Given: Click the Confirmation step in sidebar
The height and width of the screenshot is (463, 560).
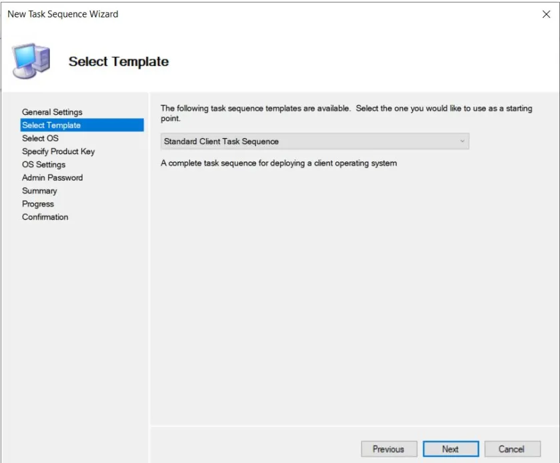Looking at the screenshot, I should click(45, 217).
